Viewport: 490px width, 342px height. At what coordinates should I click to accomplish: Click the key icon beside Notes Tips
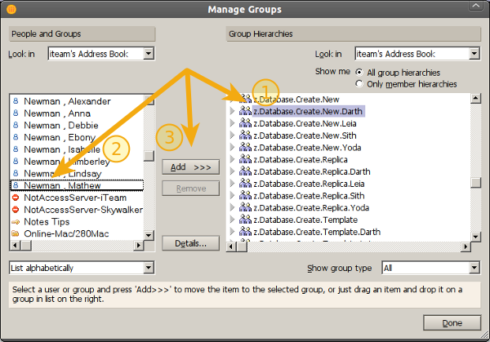click(16, 222)
